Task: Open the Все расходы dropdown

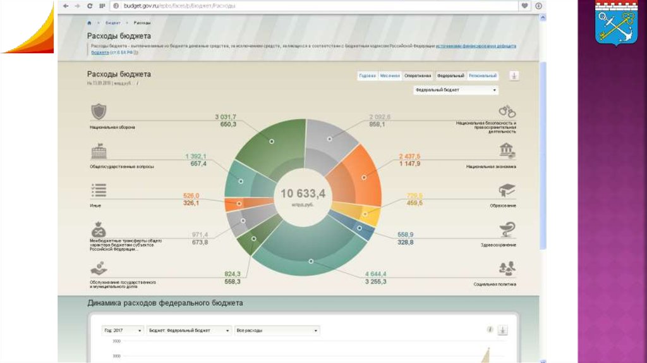Action: click(x=277, y=331)
